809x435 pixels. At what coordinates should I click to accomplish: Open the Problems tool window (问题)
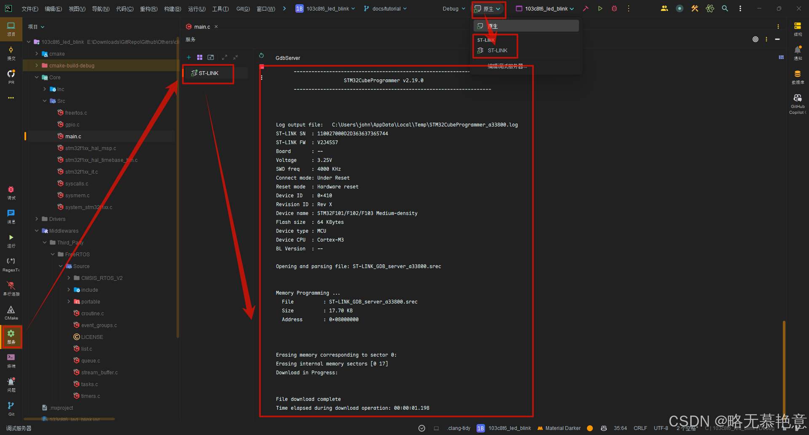pos(11,385)
